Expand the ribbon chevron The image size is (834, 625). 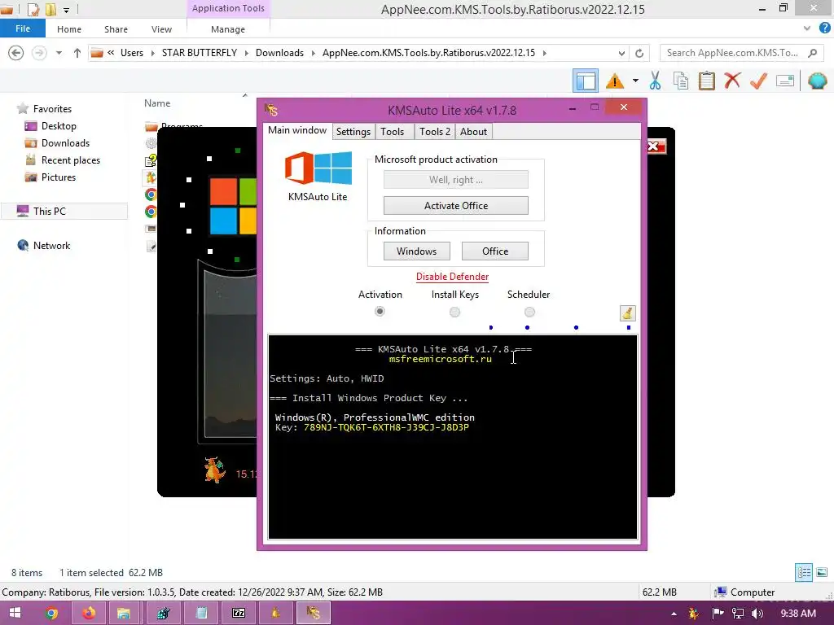point(807,28)
